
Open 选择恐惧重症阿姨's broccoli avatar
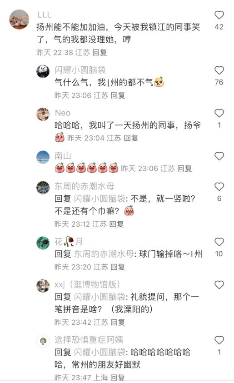pyautogui.click(x=43, y=341)
